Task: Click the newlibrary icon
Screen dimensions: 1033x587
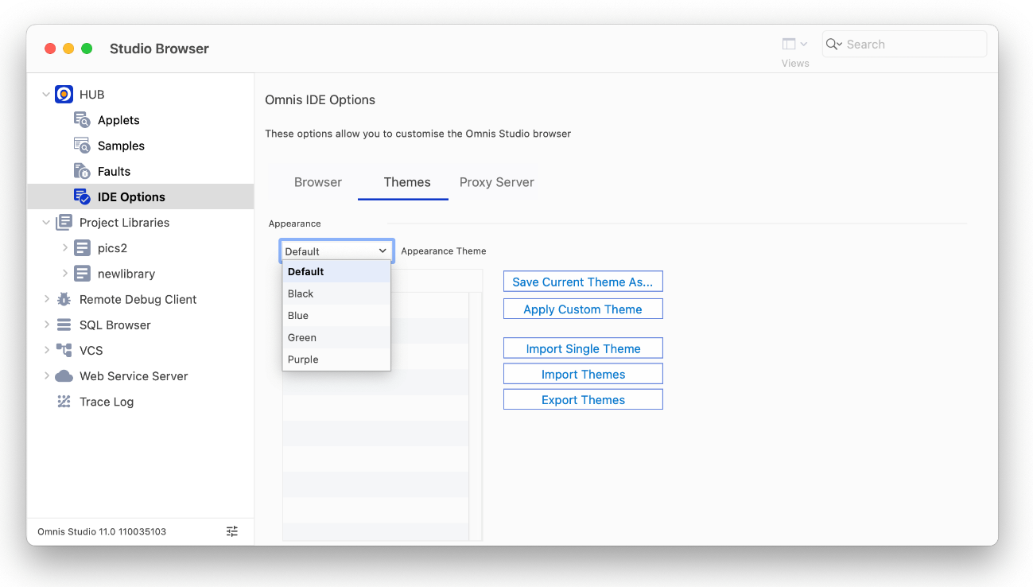Action: point(82,274)
